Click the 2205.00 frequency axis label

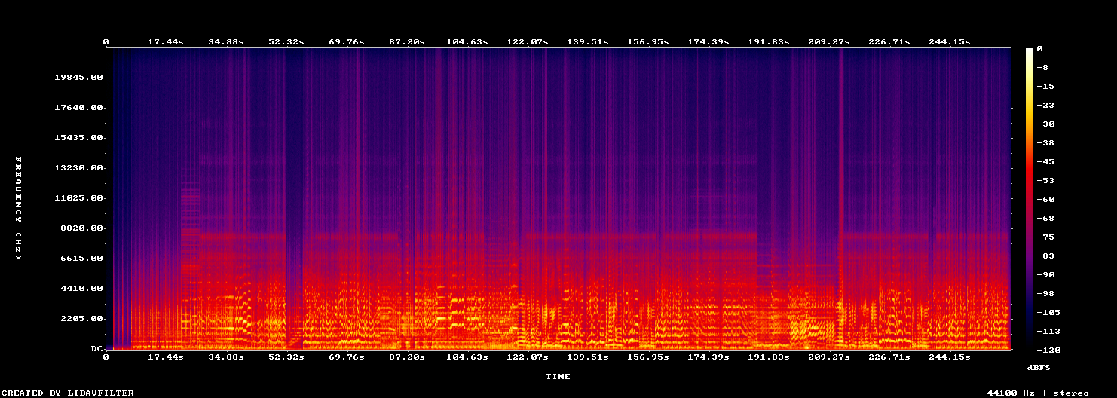click(81, 319)
